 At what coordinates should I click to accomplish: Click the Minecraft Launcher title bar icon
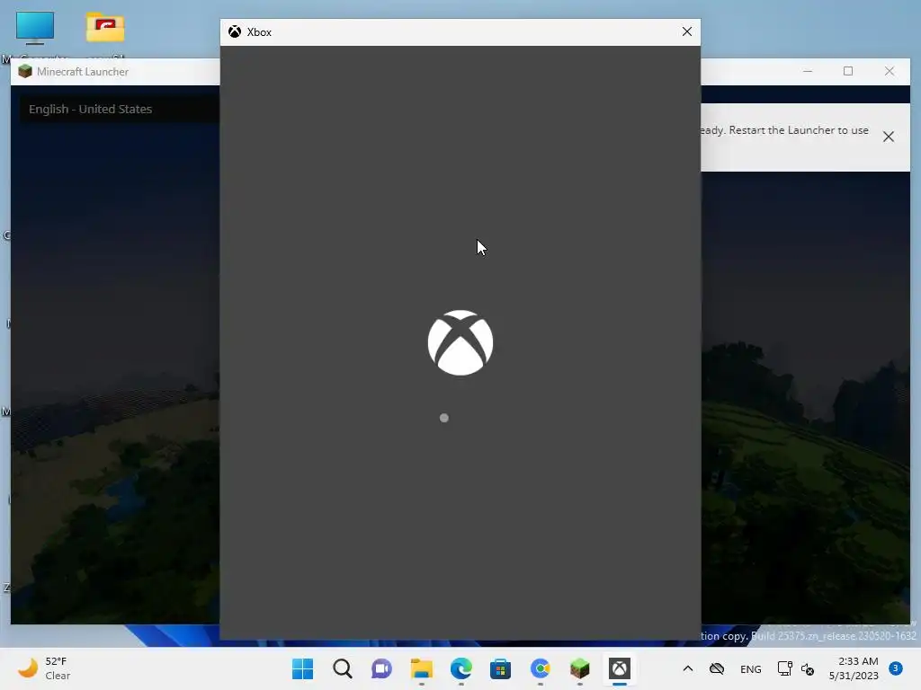pos(25,72)
